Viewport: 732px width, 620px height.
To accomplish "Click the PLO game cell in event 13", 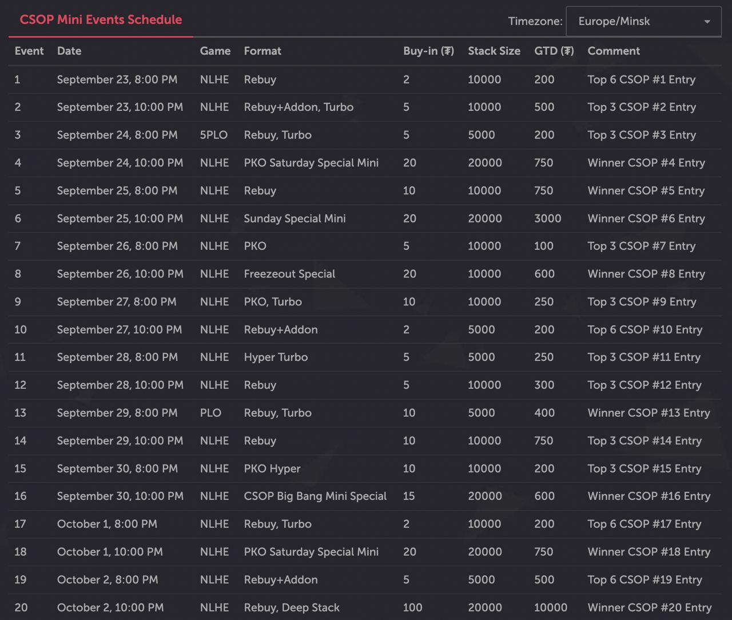I will [x=210, y=413].
